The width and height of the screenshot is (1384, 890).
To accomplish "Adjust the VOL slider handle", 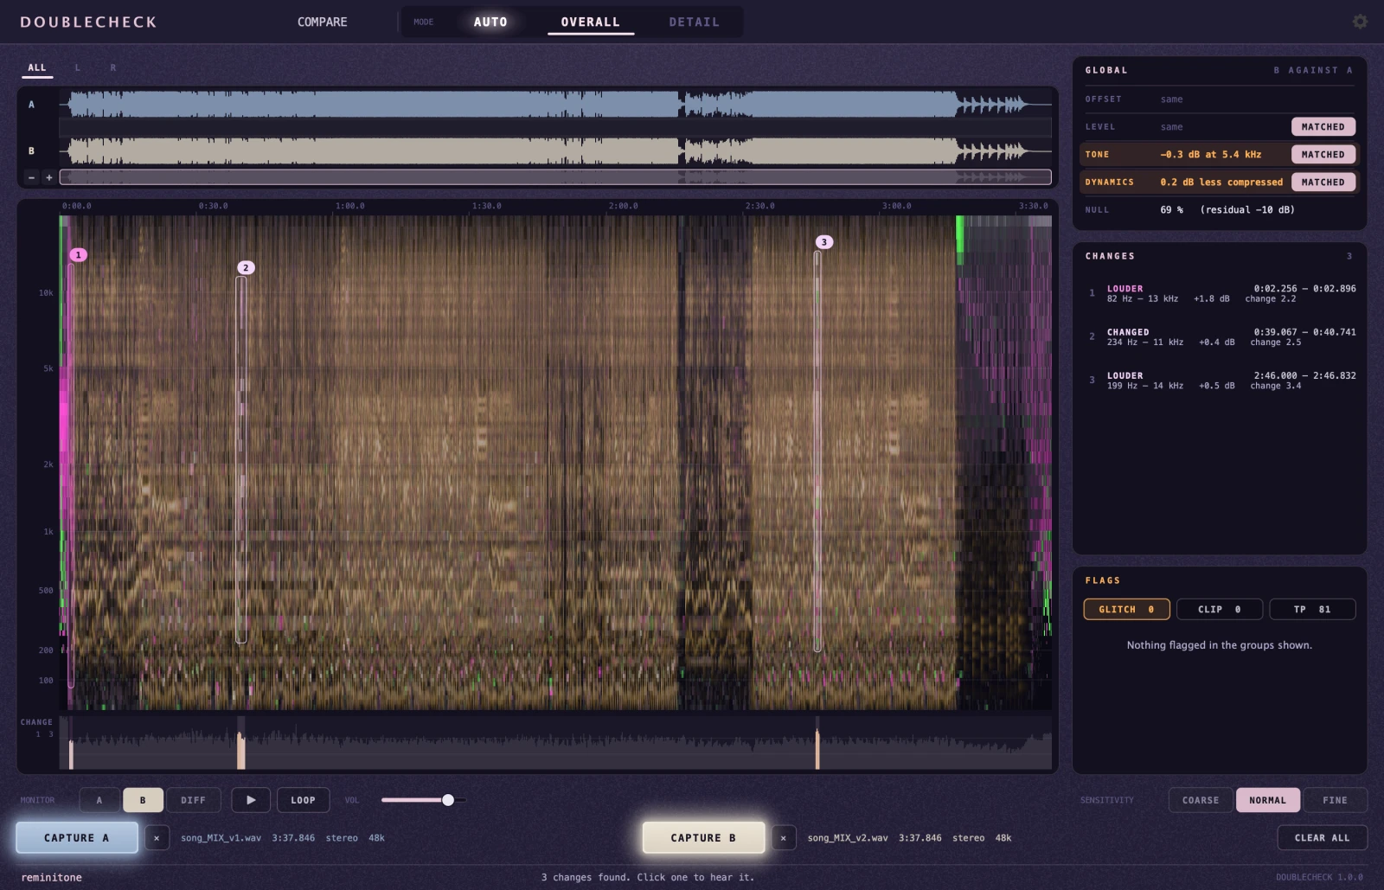I will click(x=448, y=800).
